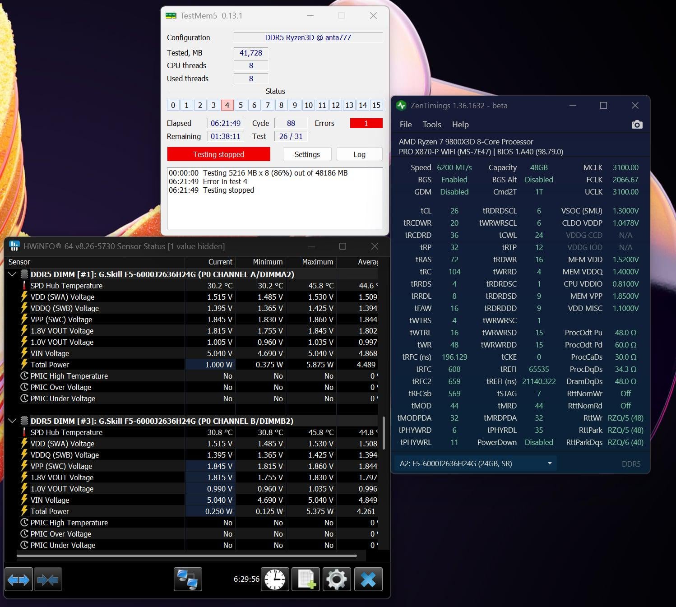This screenshot has width=676, height=607.
Task: Click red failed status box 4 in TestMem5
Action: pyautogui.click(x=227, y=105)
